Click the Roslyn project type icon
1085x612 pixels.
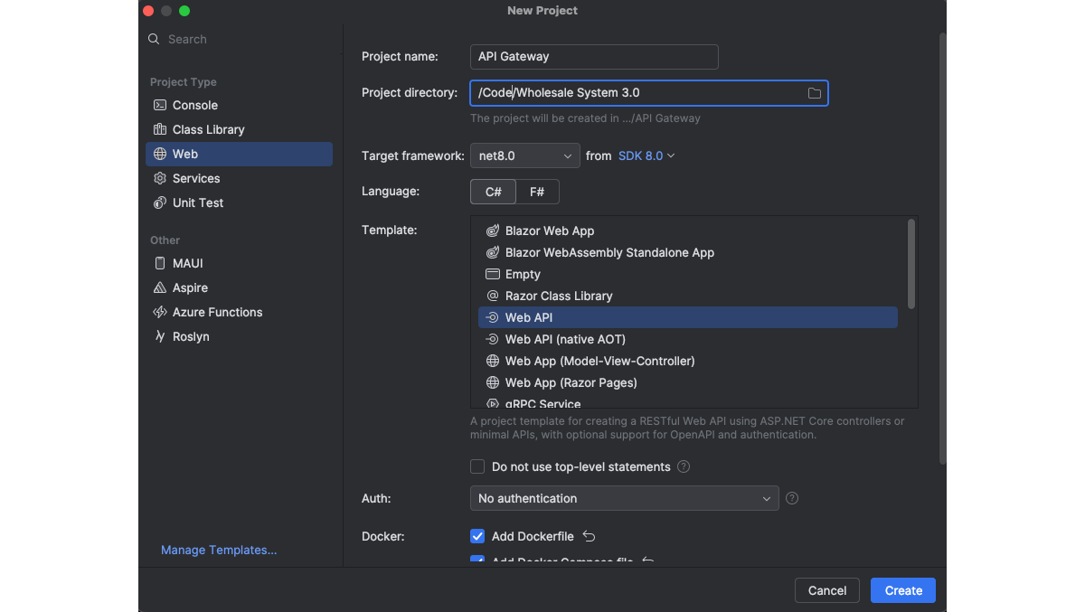coord(160,336)
